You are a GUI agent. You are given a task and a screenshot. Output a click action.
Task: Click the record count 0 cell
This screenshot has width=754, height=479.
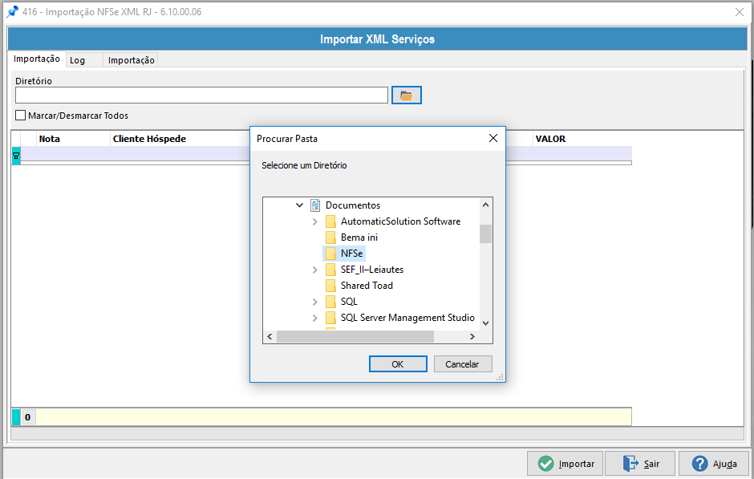pyautogui.click(x=28, y=417)
